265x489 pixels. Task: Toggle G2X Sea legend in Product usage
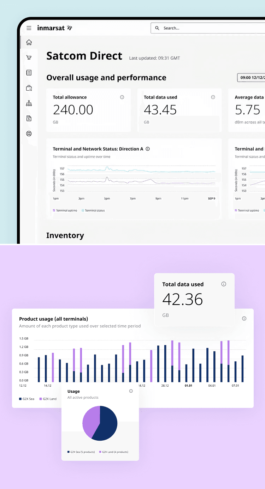coord(26,399)
